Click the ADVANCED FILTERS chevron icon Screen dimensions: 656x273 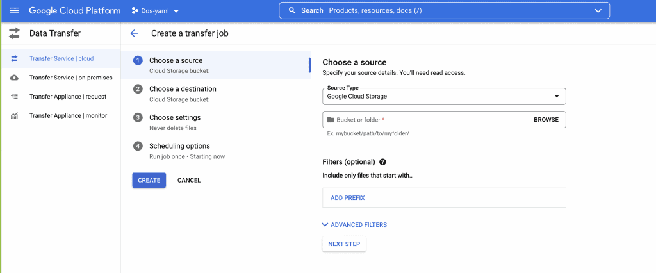point(325,225)
